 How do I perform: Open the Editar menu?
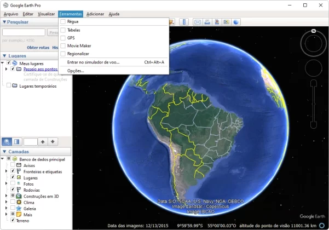28,14
